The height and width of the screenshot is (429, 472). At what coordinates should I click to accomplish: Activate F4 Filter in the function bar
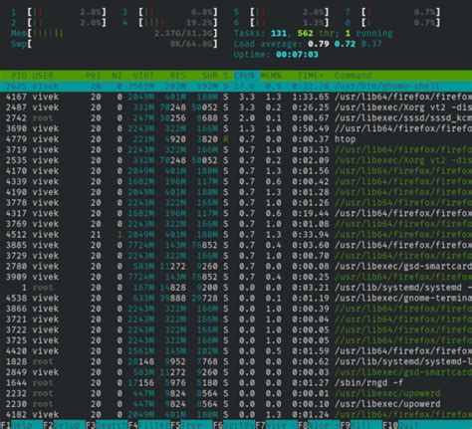[x=149, y=425]
